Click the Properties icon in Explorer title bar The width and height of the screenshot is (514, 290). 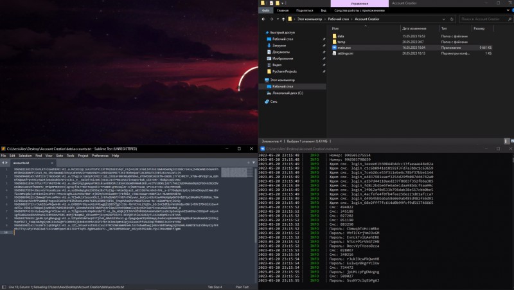tap(271, 3)
